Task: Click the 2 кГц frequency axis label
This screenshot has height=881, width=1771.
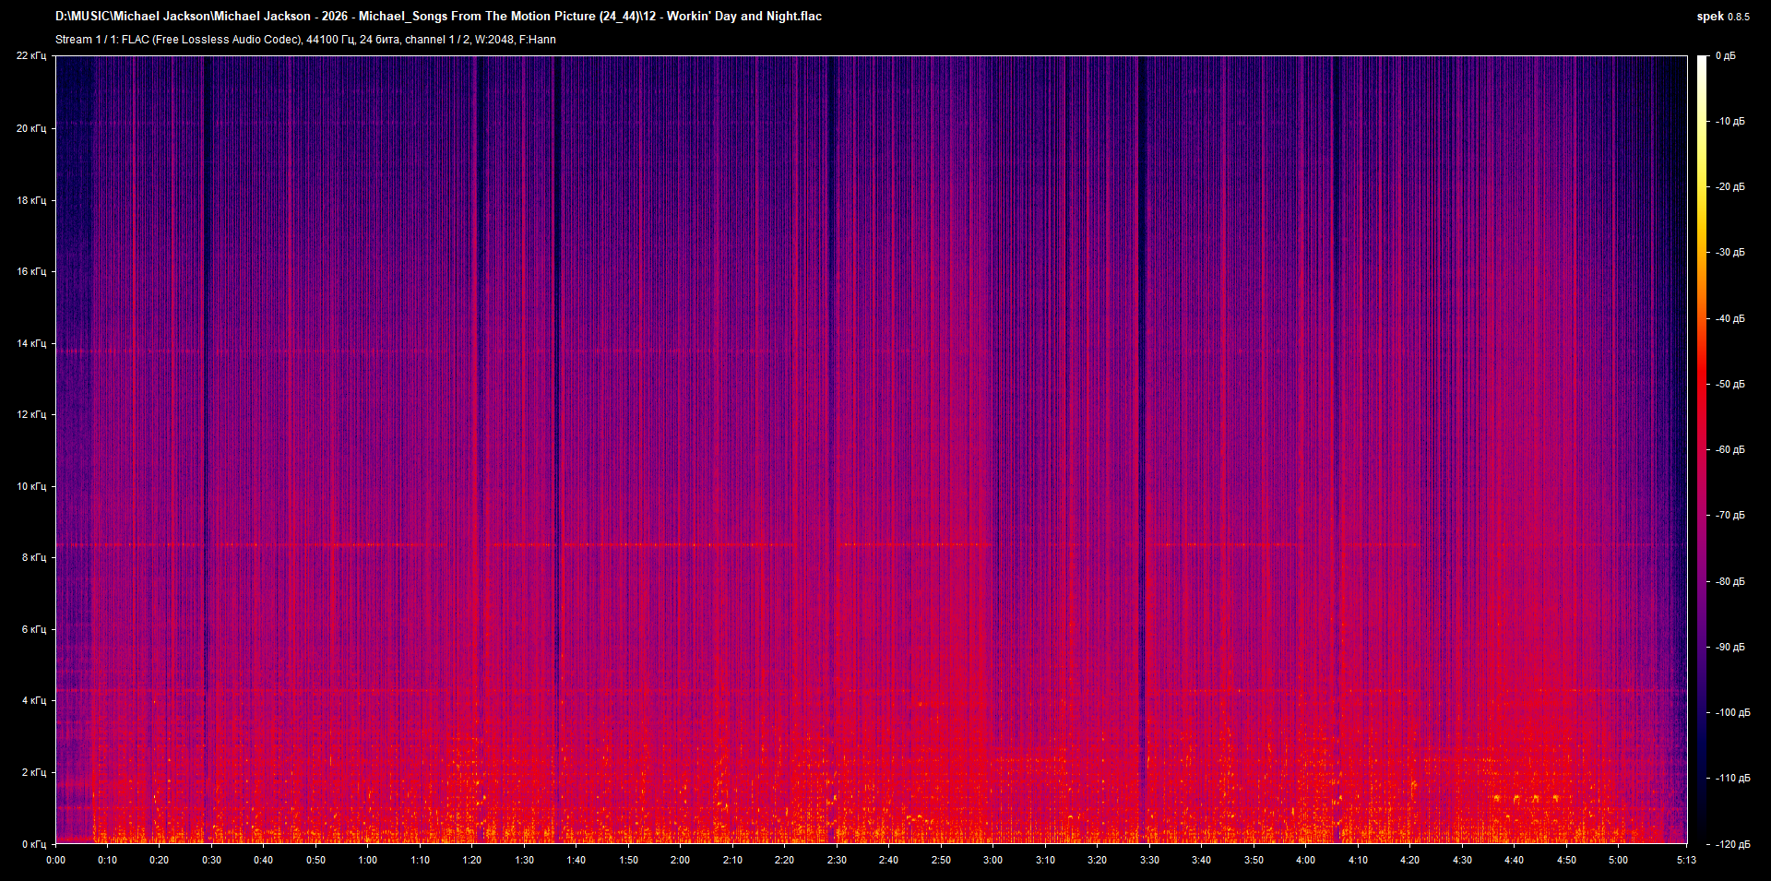Action: tap(34, 772)
